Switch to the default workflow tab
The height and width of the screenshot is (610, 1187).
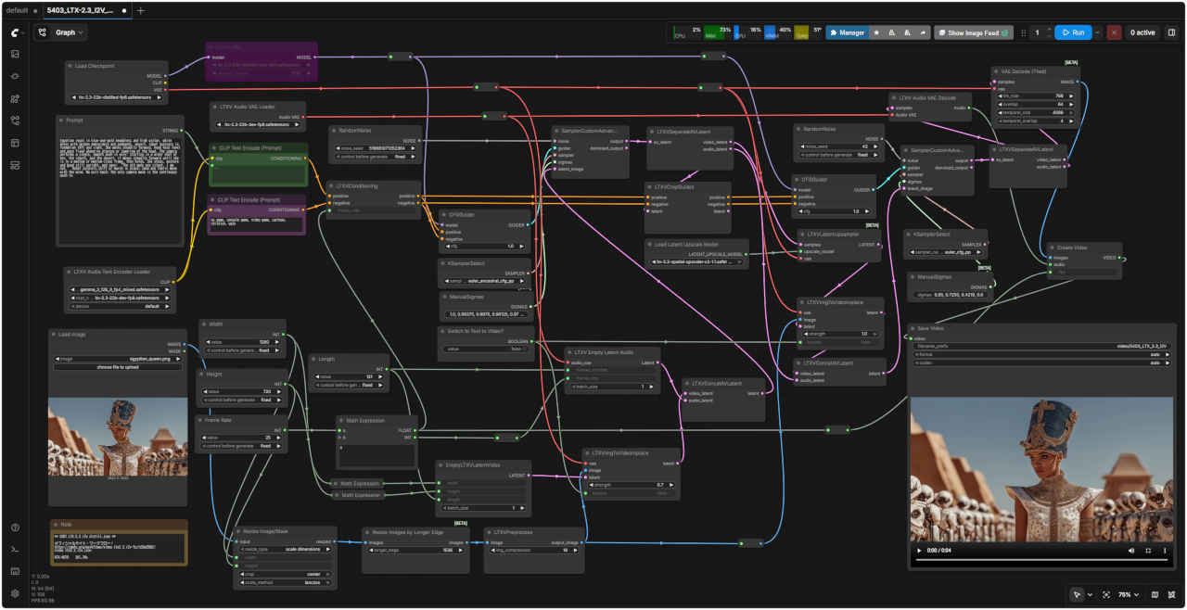[19, 10]
